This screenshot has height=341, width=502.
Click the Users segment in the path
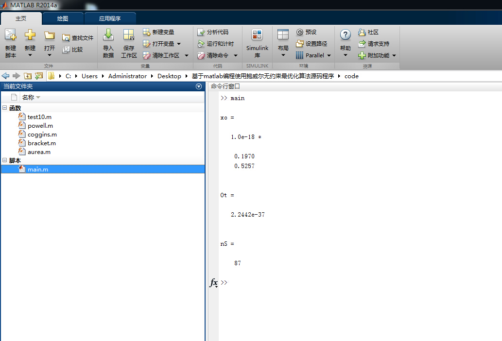tap(89, 76)
